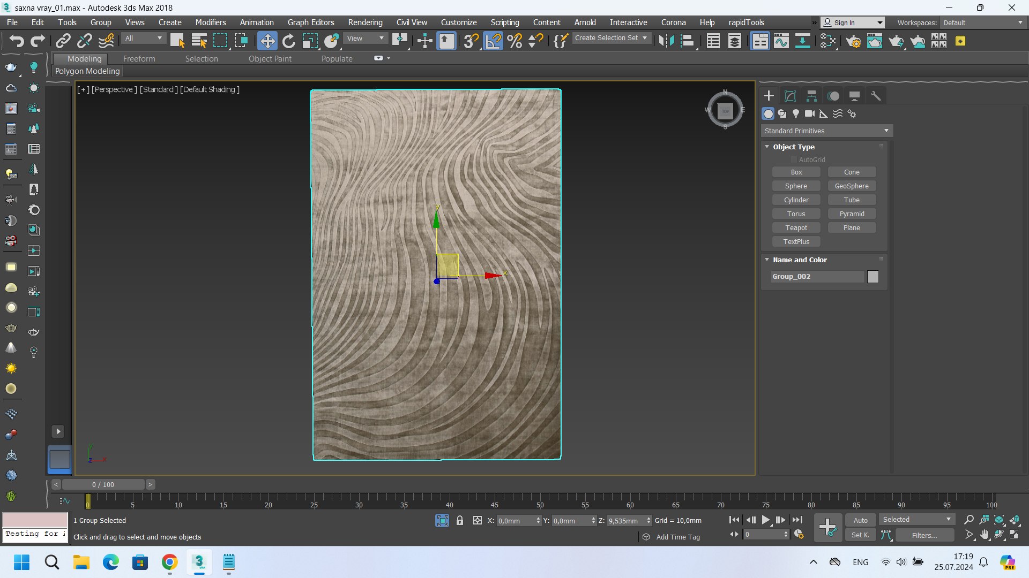Open the Standard Primitives dropdown
This screenshot has height=578, width=1029.
[827, 131]
